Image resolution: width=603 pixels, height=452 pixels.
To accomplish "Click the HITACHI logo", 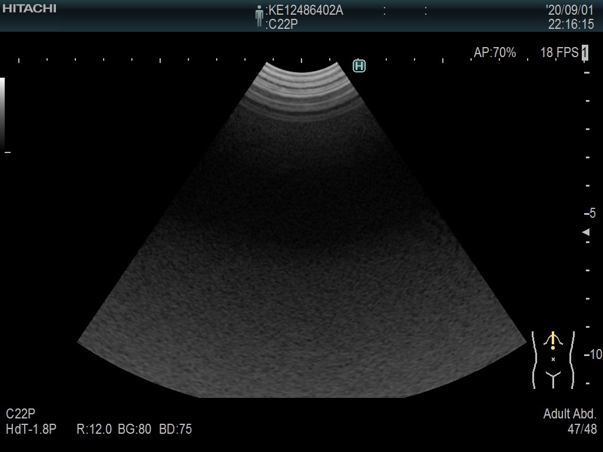I will pyautogui.click(x=29, y=8).
